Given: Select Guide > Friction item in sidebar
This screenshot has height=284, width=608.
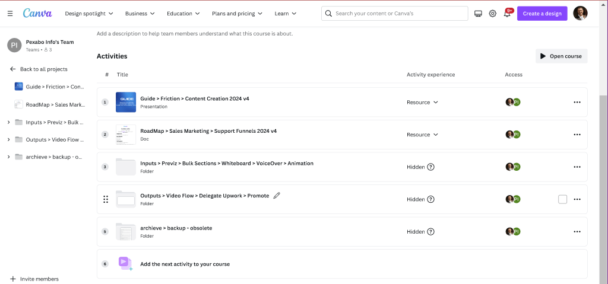Looking at the screenshot, I should pyautogui.click(x=50, y=87).
